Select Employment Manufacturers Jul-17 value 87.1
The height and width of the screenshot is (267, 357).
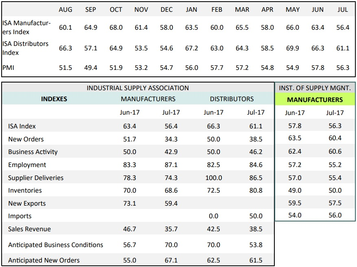point(171,165)
